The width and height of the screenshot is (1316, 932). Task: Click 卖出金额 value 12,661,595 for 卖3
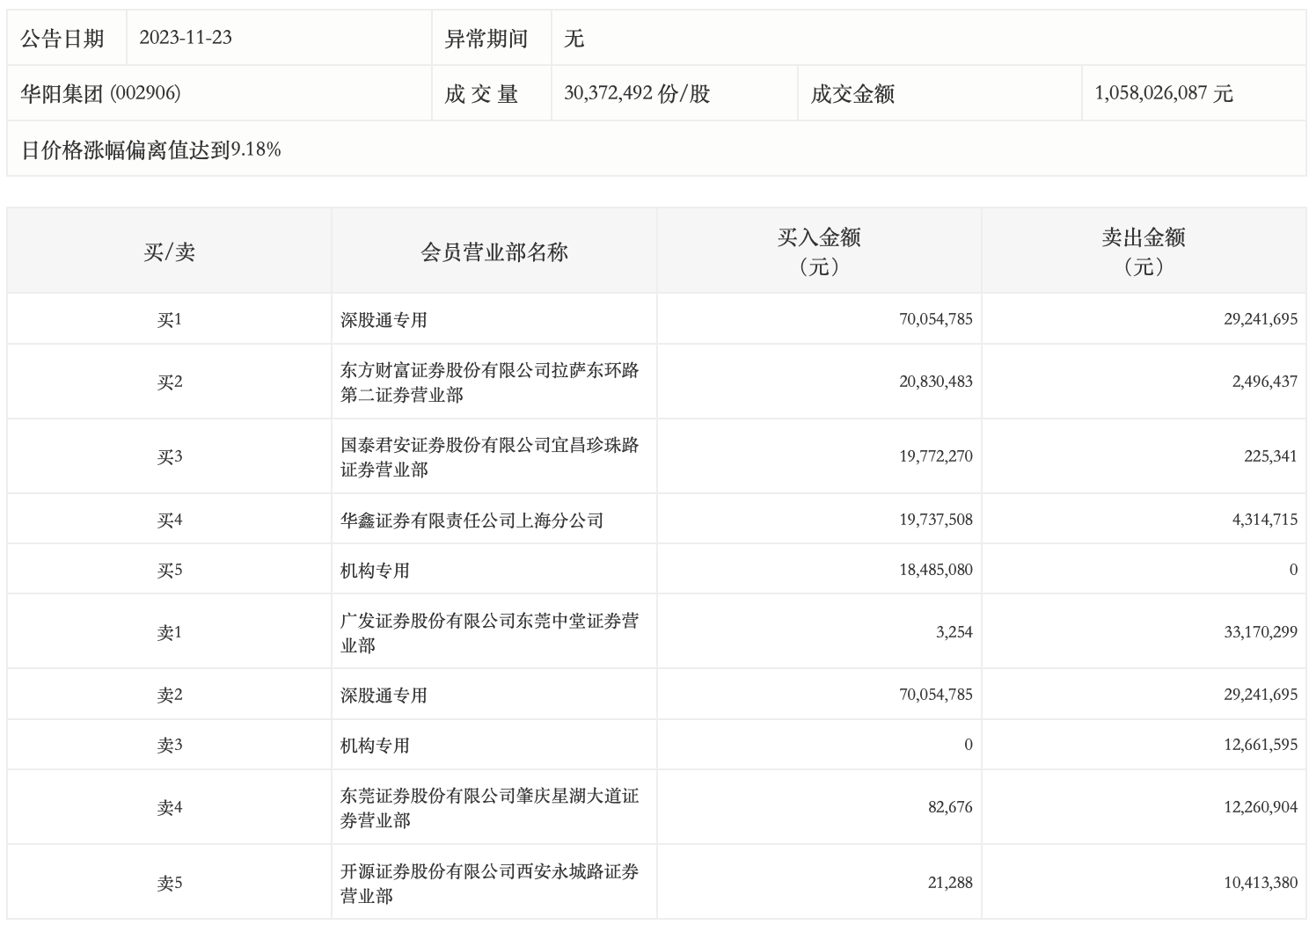coord(1260,745)
